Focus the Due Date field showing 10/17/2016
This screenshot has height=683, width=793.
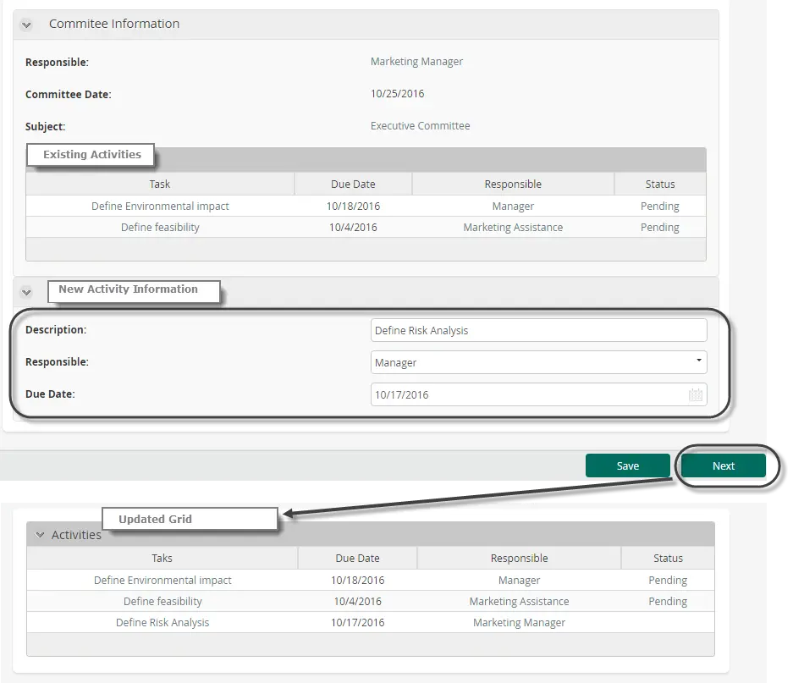tap(538, 394)
